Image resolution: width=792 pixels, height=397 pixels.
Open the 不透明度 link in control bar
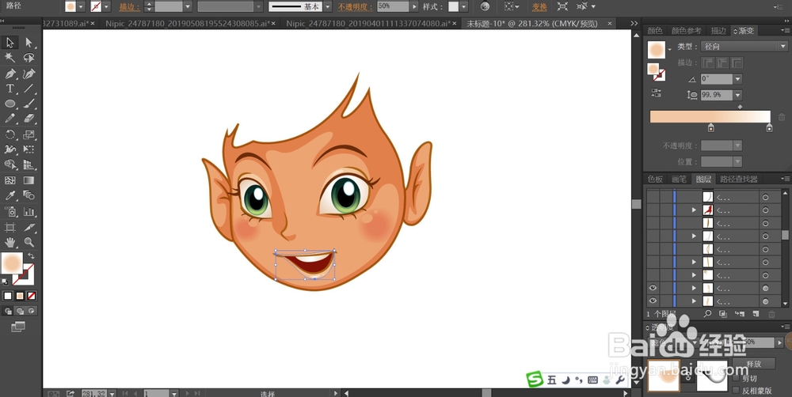click(x=356, y=7)
